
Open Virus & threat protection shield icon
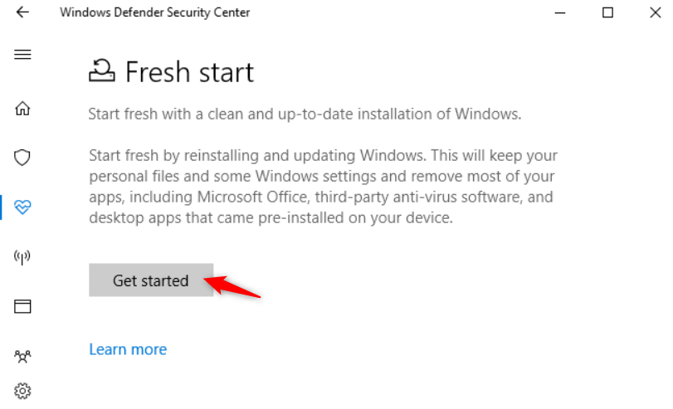click(22, 157)
